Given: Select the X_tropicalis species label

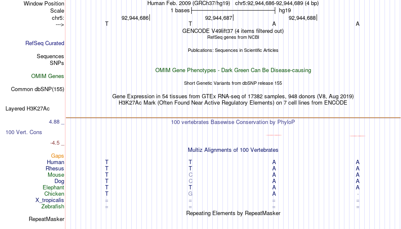Looking at the screenshot, I should 50,200.
